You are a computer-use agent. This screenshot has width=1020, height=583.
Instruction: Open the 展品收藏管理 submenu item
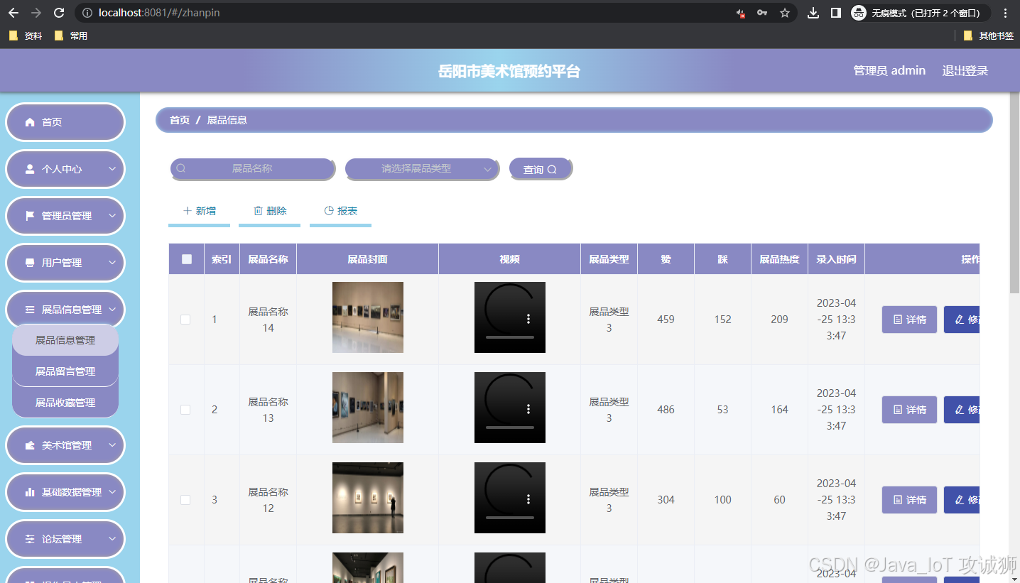tap(65, 403)
